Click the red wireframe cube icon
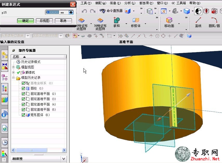The height and width of the screenshot is (163, 222). [214, 11]
